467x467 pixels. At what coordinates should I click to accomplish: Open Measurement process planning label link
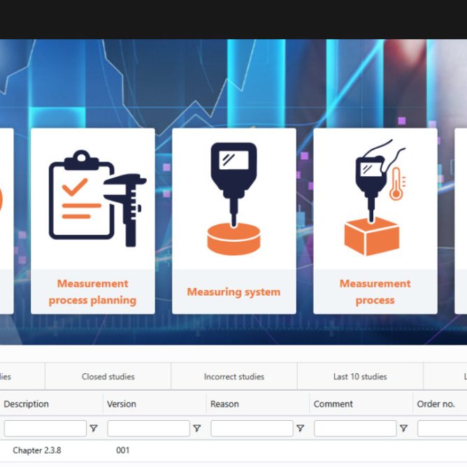tap(93, 292)
